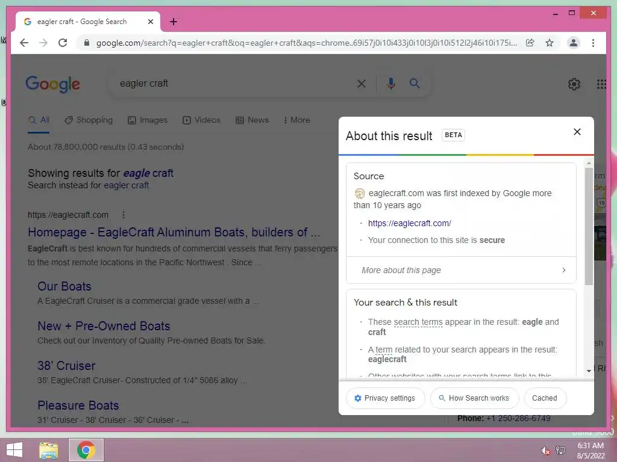Start voice search with microphone

point(390,83)
